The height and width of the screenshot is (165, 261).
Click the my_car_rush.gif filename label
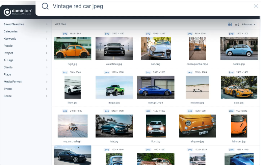coord(72,141)
